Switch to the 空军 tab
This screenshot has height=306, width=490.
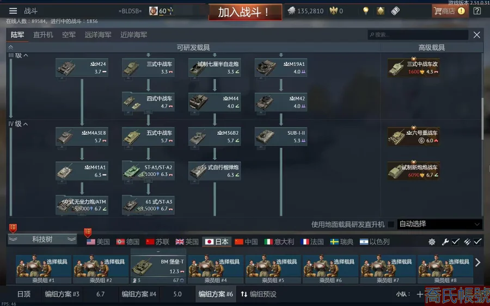(x=69, y=35)
